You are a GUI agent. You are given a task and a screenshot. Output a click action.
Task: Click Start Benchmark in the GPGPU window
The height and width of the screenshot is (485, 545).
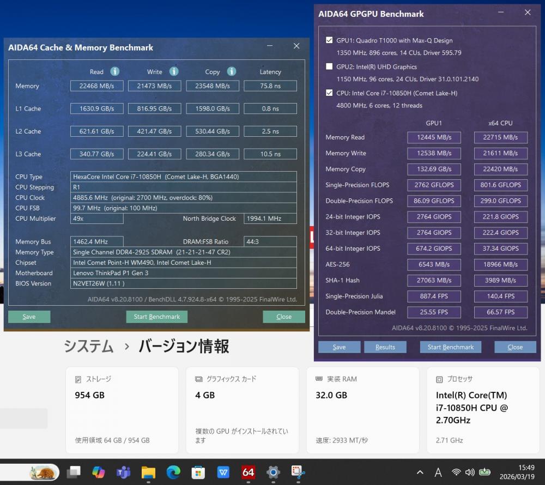[x=450, y=347]
